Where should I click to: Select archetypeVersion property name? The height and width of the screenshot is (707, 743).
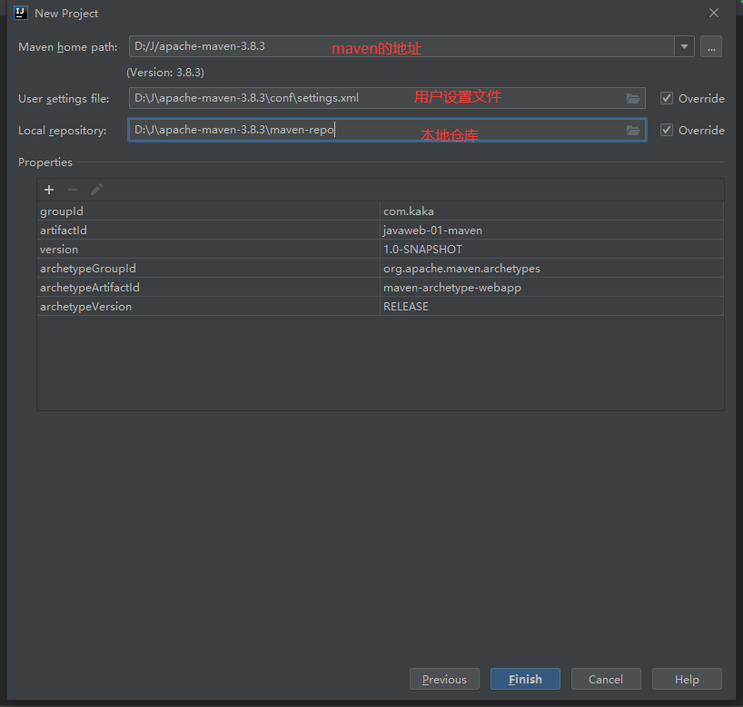tap(85, 307)
